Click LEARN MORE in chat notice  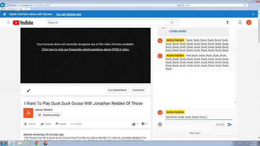(178, 31)
